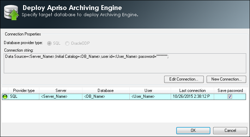Sort by the Server column header
250x137 pixels.
pyautogui.click(x=61, y=91)
